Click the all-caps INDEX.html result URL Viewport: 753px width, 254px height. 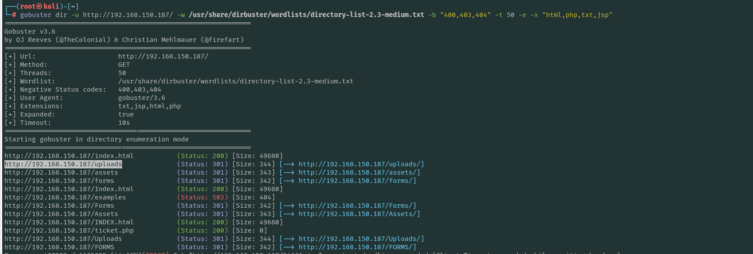click(x=69, y=222)
